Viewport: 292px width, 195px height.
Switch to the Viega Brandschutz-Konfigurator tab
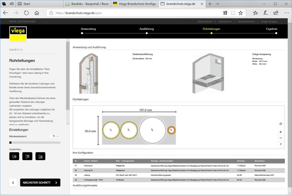tap(135, 4)
